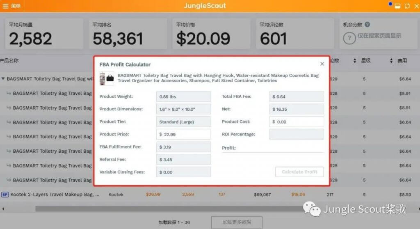Screen dimensions: 420x229
Task: Sort by the 星级 column arrows
Action: point(391,61)
